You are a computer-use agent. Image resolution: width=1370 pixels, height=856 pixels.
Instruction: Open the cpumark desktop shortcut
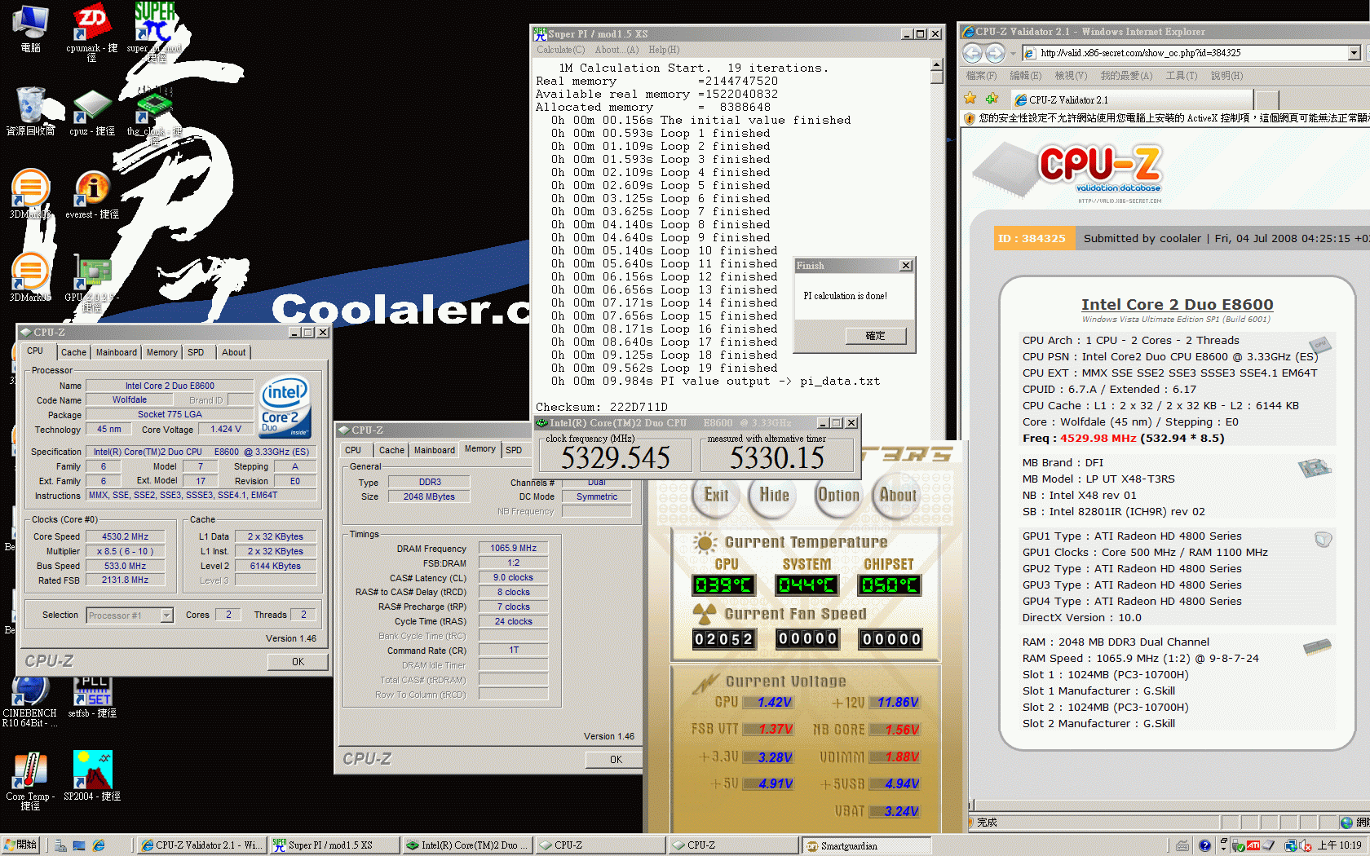pyautogui.click(x=91, y=31)
